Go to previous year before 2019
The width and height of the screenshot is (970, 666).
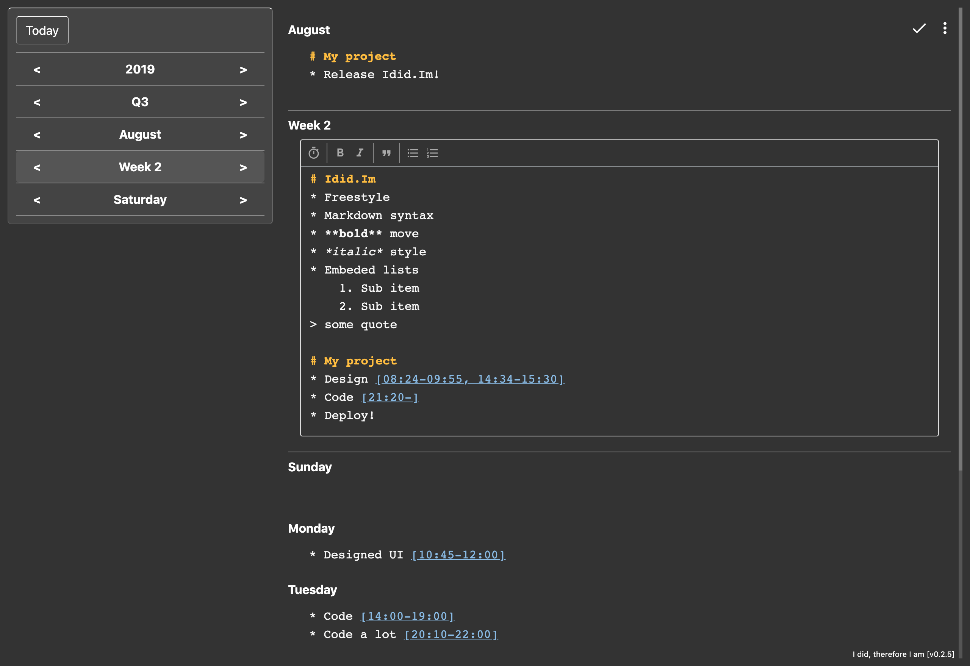(37, 70)
